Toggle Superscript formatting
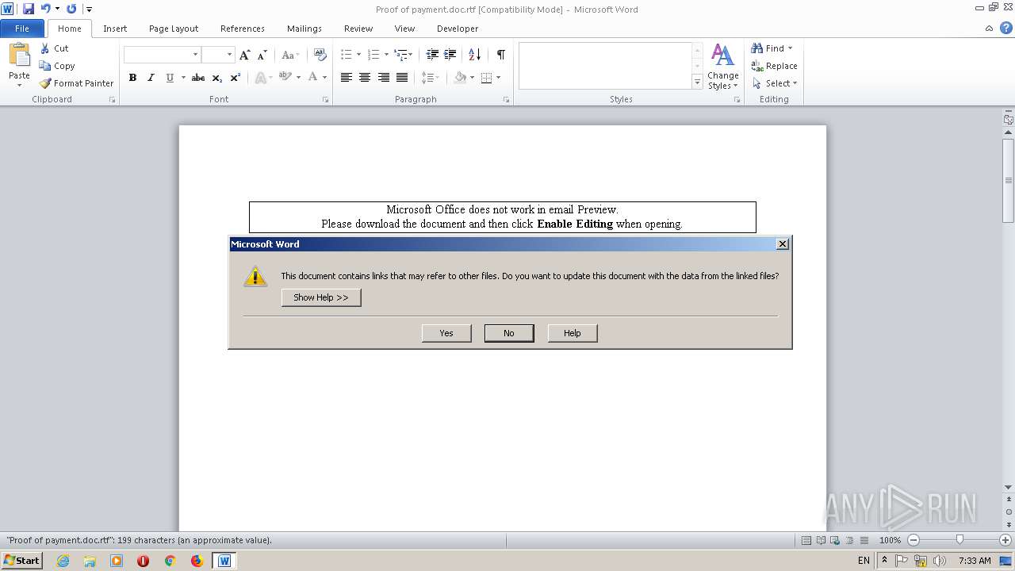 tap(236, 78)
